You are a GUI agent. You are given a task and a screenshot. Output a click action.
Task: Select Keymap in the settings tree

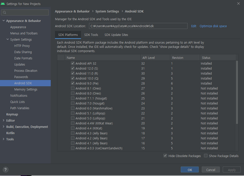(x=12, y=114)
